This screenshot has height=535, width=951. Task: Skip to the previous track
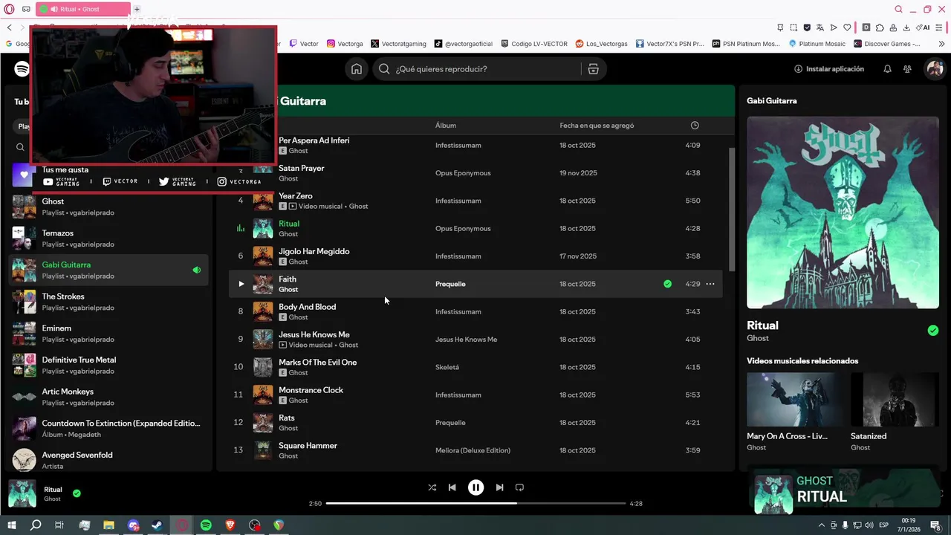[x=452, y=487]
